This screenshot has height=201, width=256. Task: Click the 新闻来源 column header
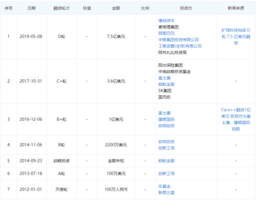(236, 8)
